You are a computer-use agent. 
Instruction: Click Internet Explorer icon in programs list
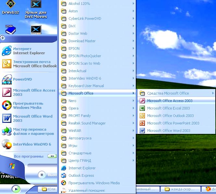click(64, 168)
